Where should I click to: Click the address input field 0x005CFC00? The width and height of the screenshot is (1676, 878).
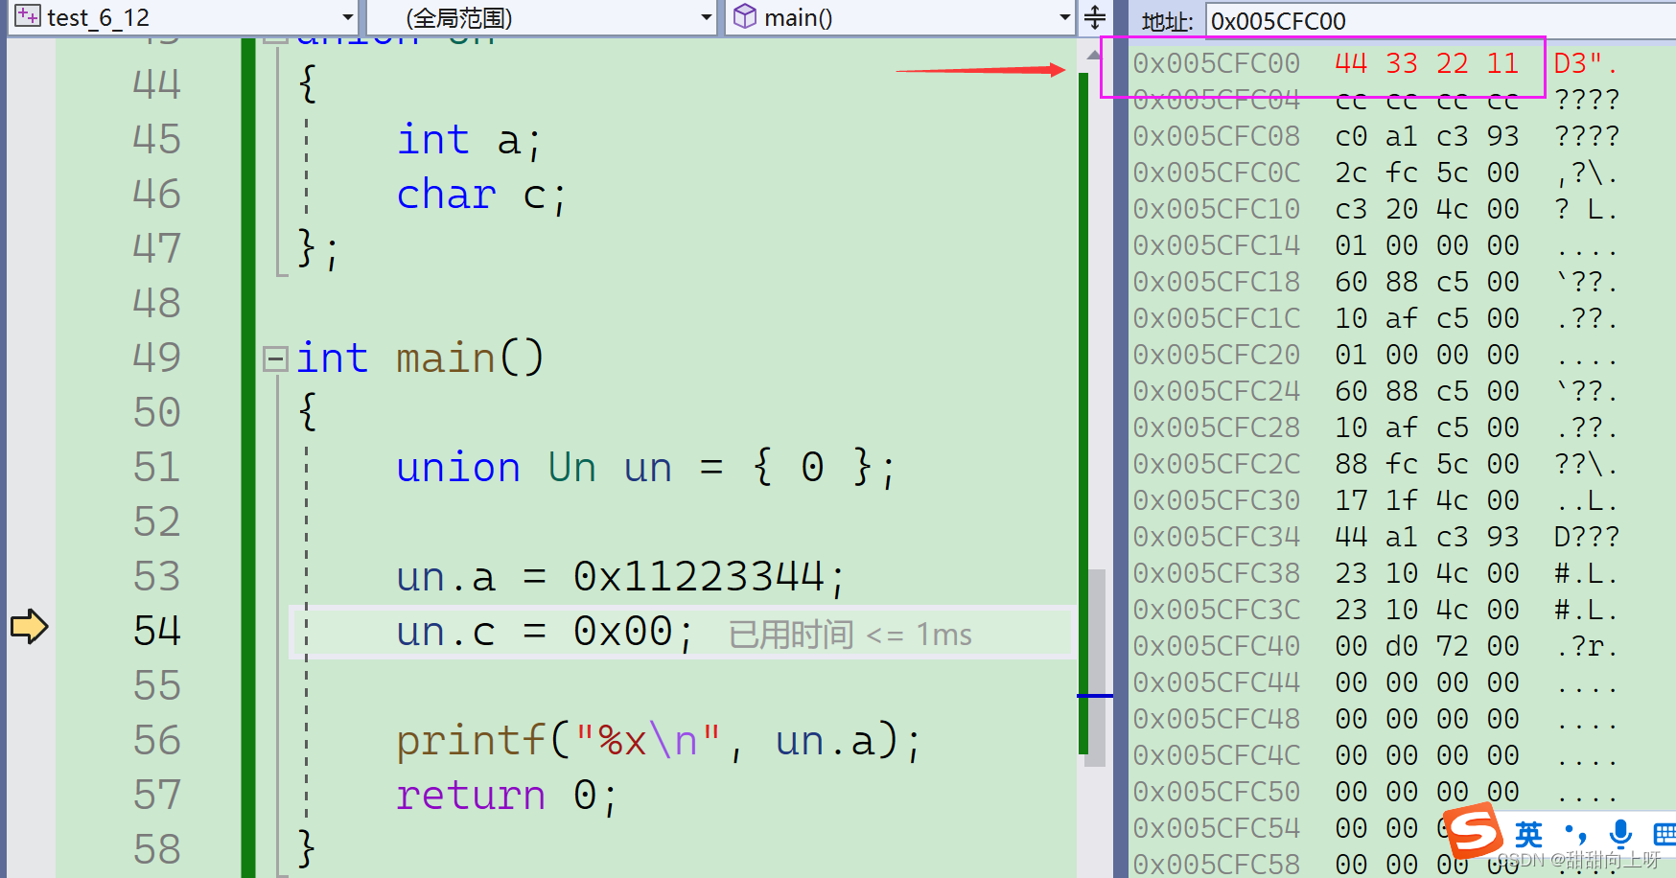[x=1440, y=21]
